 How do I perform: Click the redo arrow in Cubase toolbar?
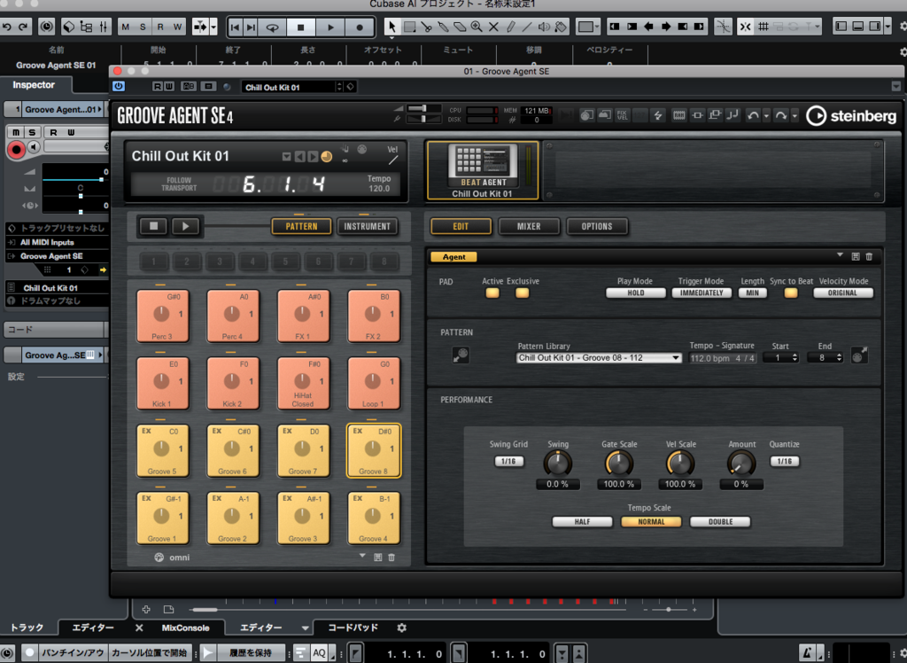(23, 27)
